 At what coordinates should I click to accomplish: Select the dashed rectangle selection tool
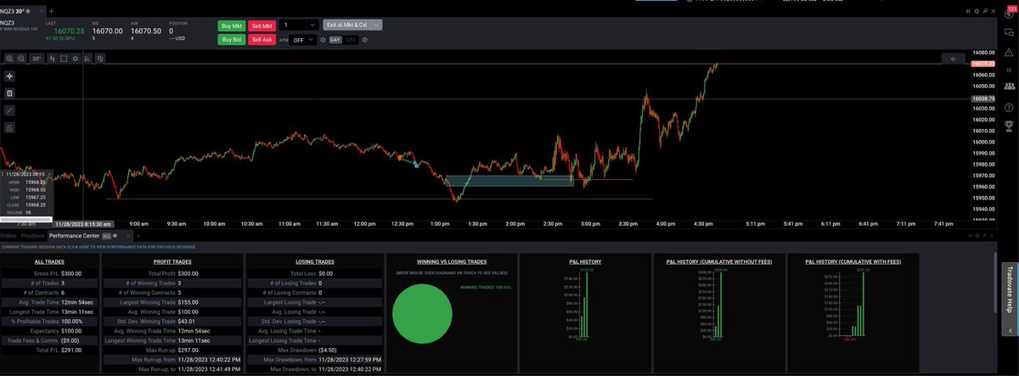pyautogui.click(x=64, y=59)
